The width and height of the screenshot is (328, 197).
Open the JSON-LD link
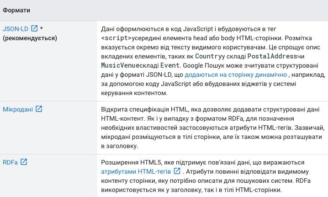[16, 29]
